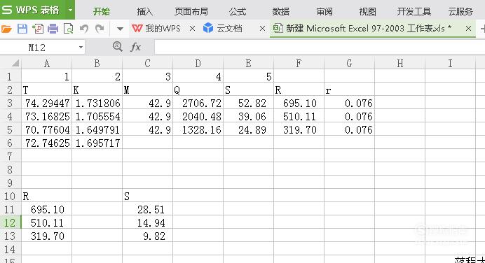485x263 pixels.
Task: Select column F header
Action: (x=299, y=63)
